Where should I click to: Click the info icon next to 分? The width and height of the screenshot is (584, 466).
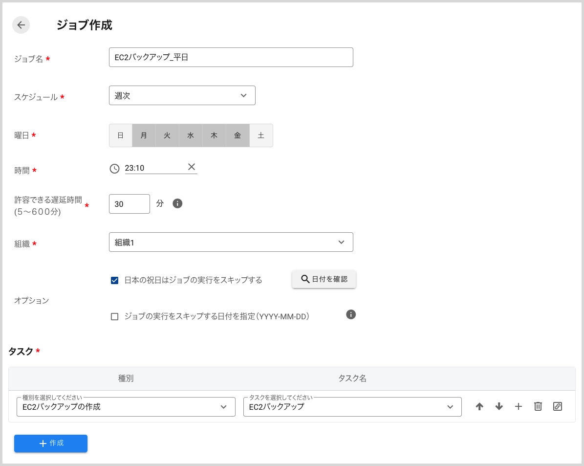177,203
